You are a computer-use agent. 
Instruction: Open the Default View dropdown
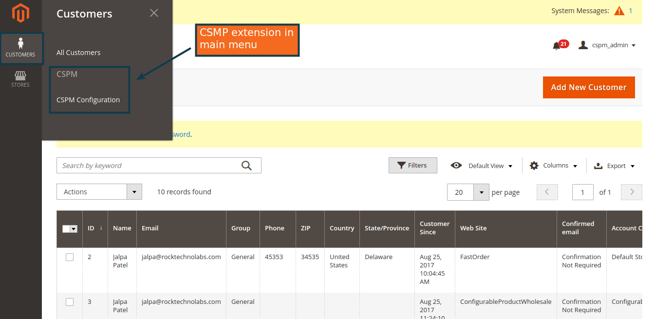point(482,166)
